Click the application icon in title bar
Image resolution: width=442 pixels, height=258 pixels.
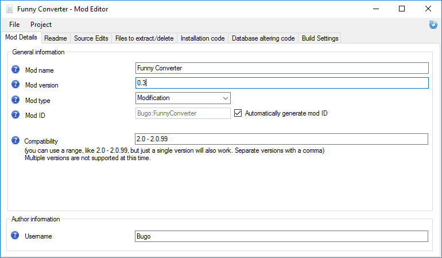(9, 9)
